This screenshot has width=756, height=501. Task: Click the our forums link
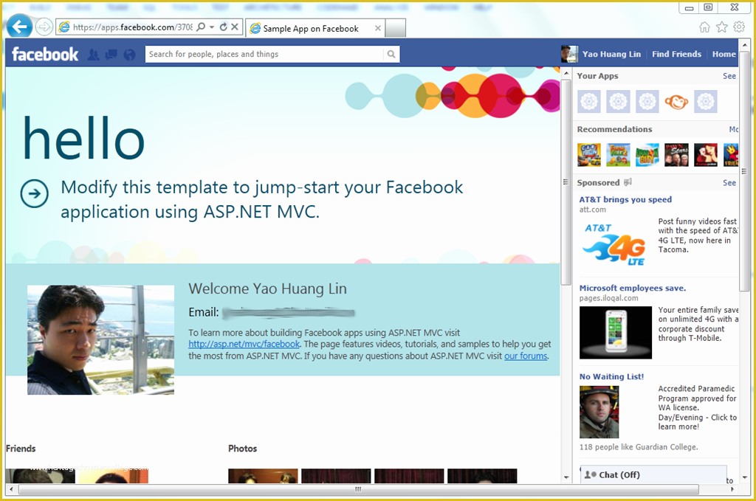(526, 356)
